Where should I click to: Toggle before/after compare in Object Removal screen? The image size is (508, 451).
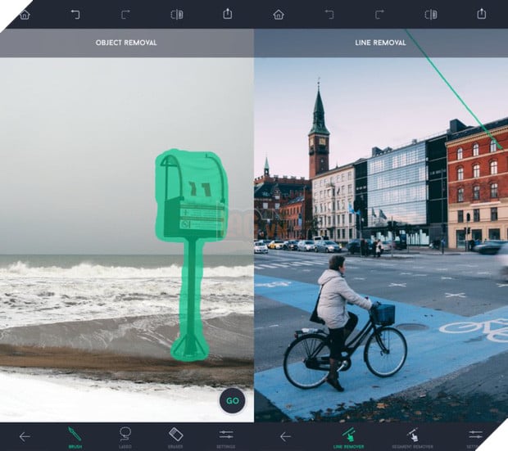pos(177,15)
